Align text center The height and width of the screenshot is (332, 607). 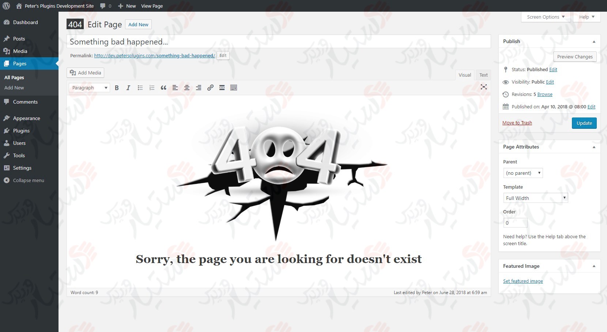click(x=187, y=88)
